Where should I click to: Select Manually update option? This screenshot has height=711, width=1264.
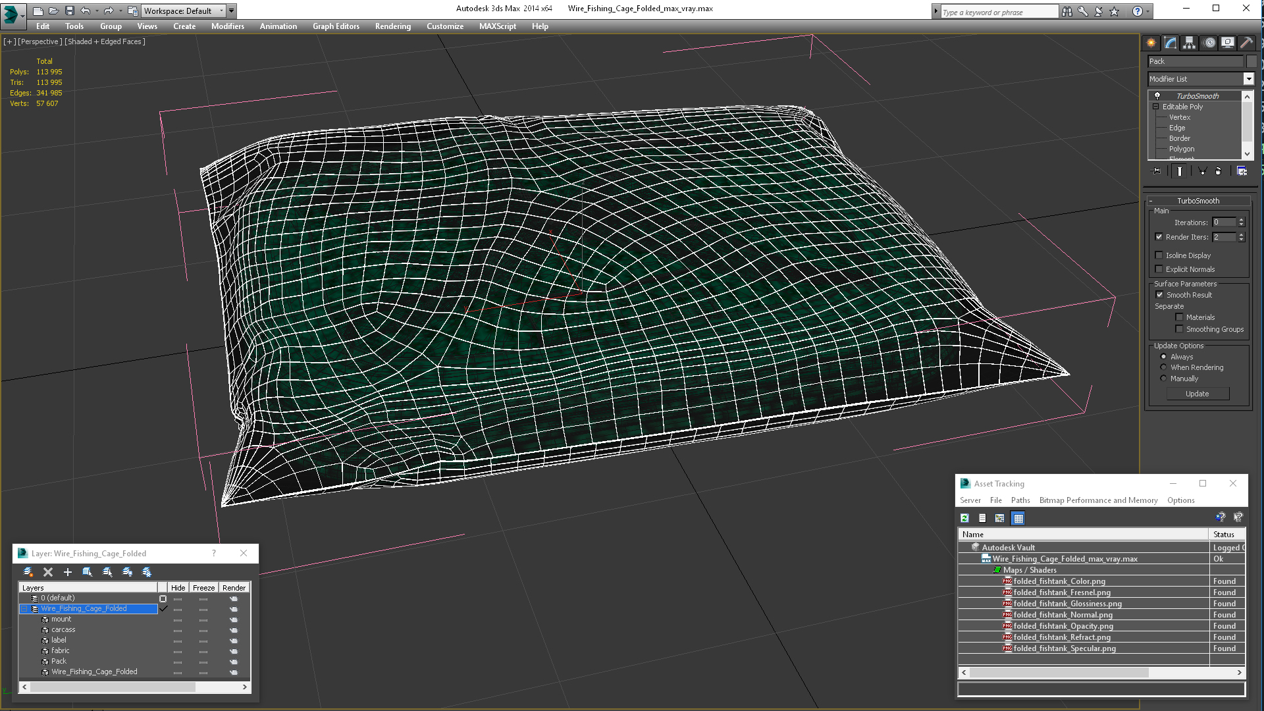(x=1163, y=379)
